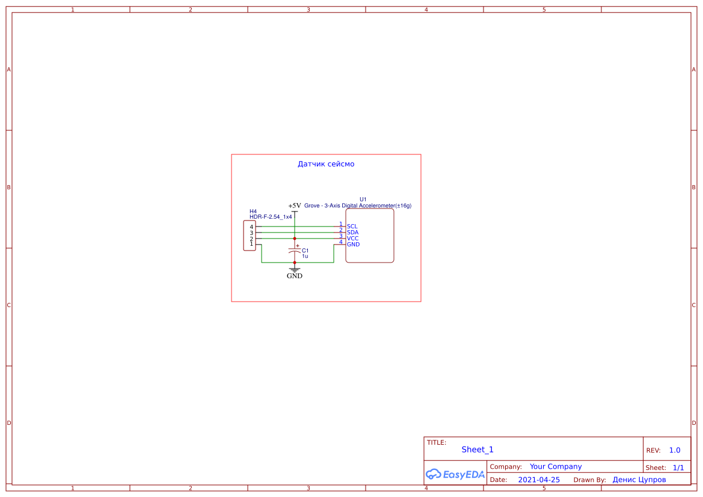This screenshot has height=497, width=703.
Task: Click pin number 1 on header H4
Action: click(x=251, y=244)
